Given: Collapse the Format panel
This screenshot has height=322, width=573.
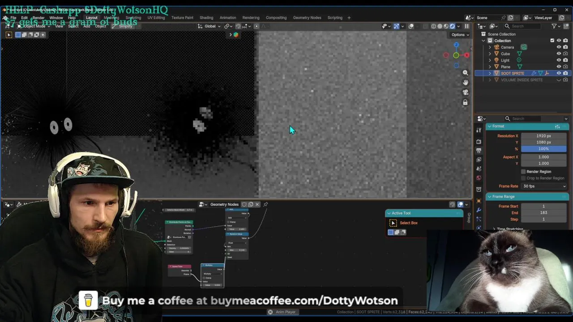Looking at the screenshot, I should point(490,126).
